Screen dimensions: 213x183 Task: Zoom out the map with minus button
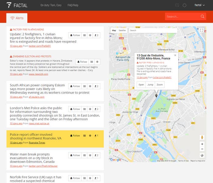[202, 149]
